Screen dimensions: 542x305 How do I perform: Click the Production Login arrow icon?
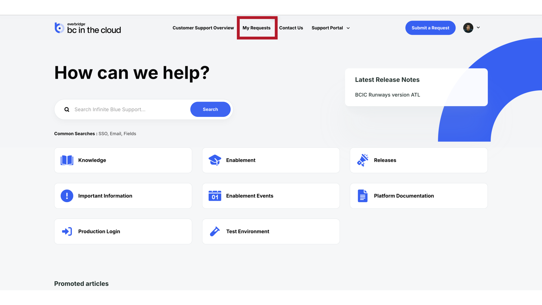point(67,231)
